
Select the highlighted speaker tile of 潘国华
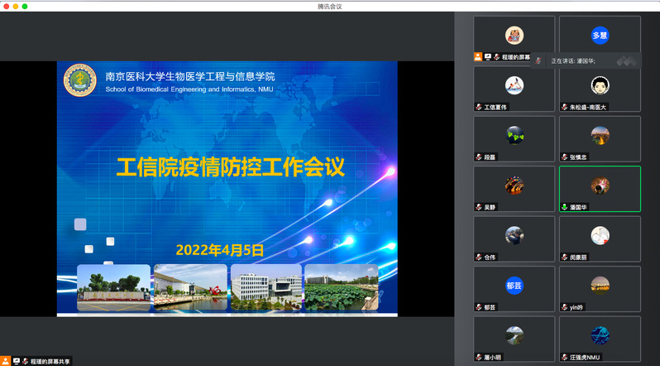[600, 189]
